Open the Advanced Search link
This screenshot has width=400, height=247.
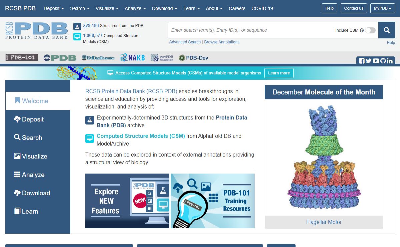185,42
